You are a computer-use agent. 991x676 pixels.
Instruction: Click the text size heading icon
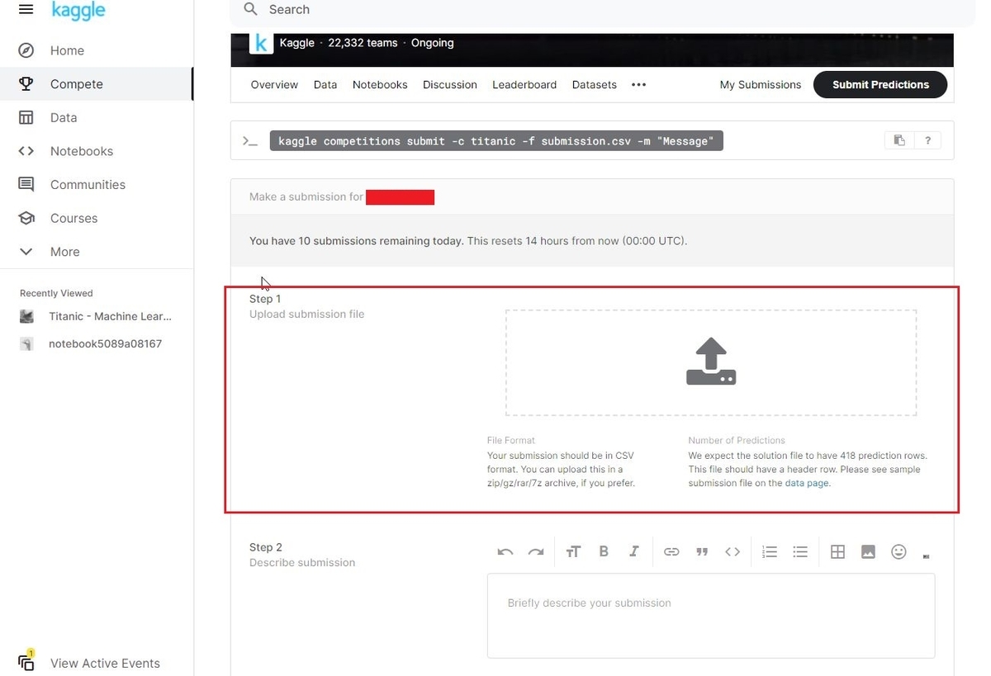coord(573,552)
